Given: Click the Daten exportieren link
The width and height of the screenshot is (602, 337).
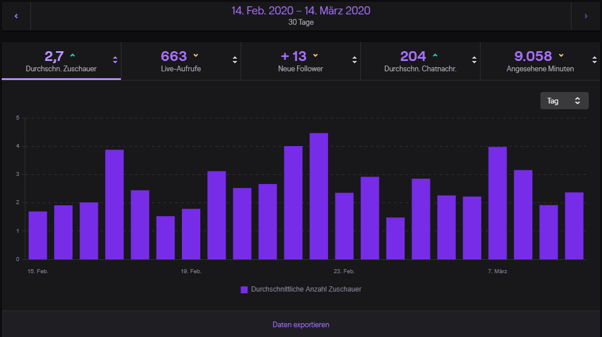Looking at the screenshot, I should point(301,324).
